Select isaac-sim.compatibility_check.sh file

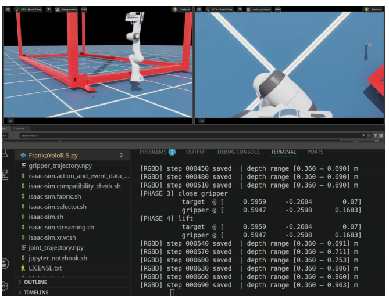click(72, 186)
